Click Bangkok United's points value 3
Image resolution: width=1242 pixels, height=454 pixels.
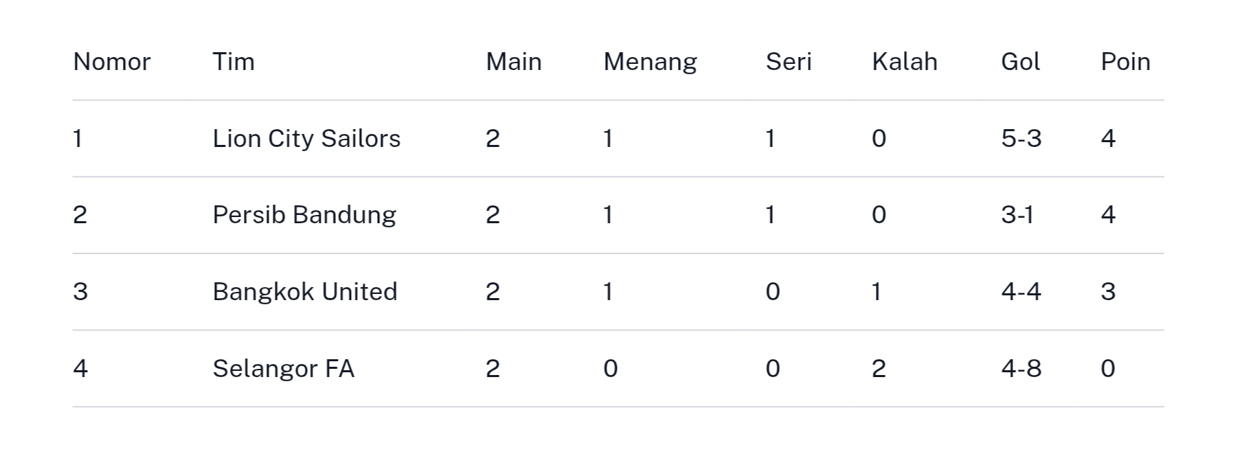click(1107, 292)
